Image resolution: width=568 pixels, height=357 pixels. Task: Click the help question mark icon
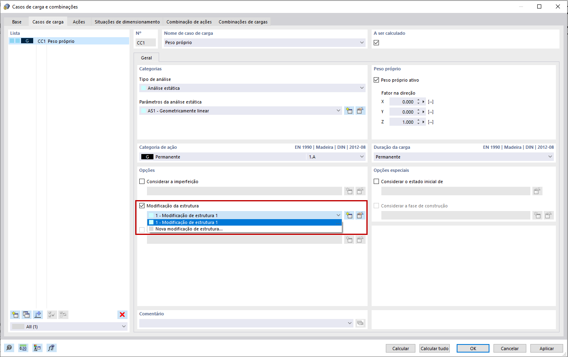(9, 348)
